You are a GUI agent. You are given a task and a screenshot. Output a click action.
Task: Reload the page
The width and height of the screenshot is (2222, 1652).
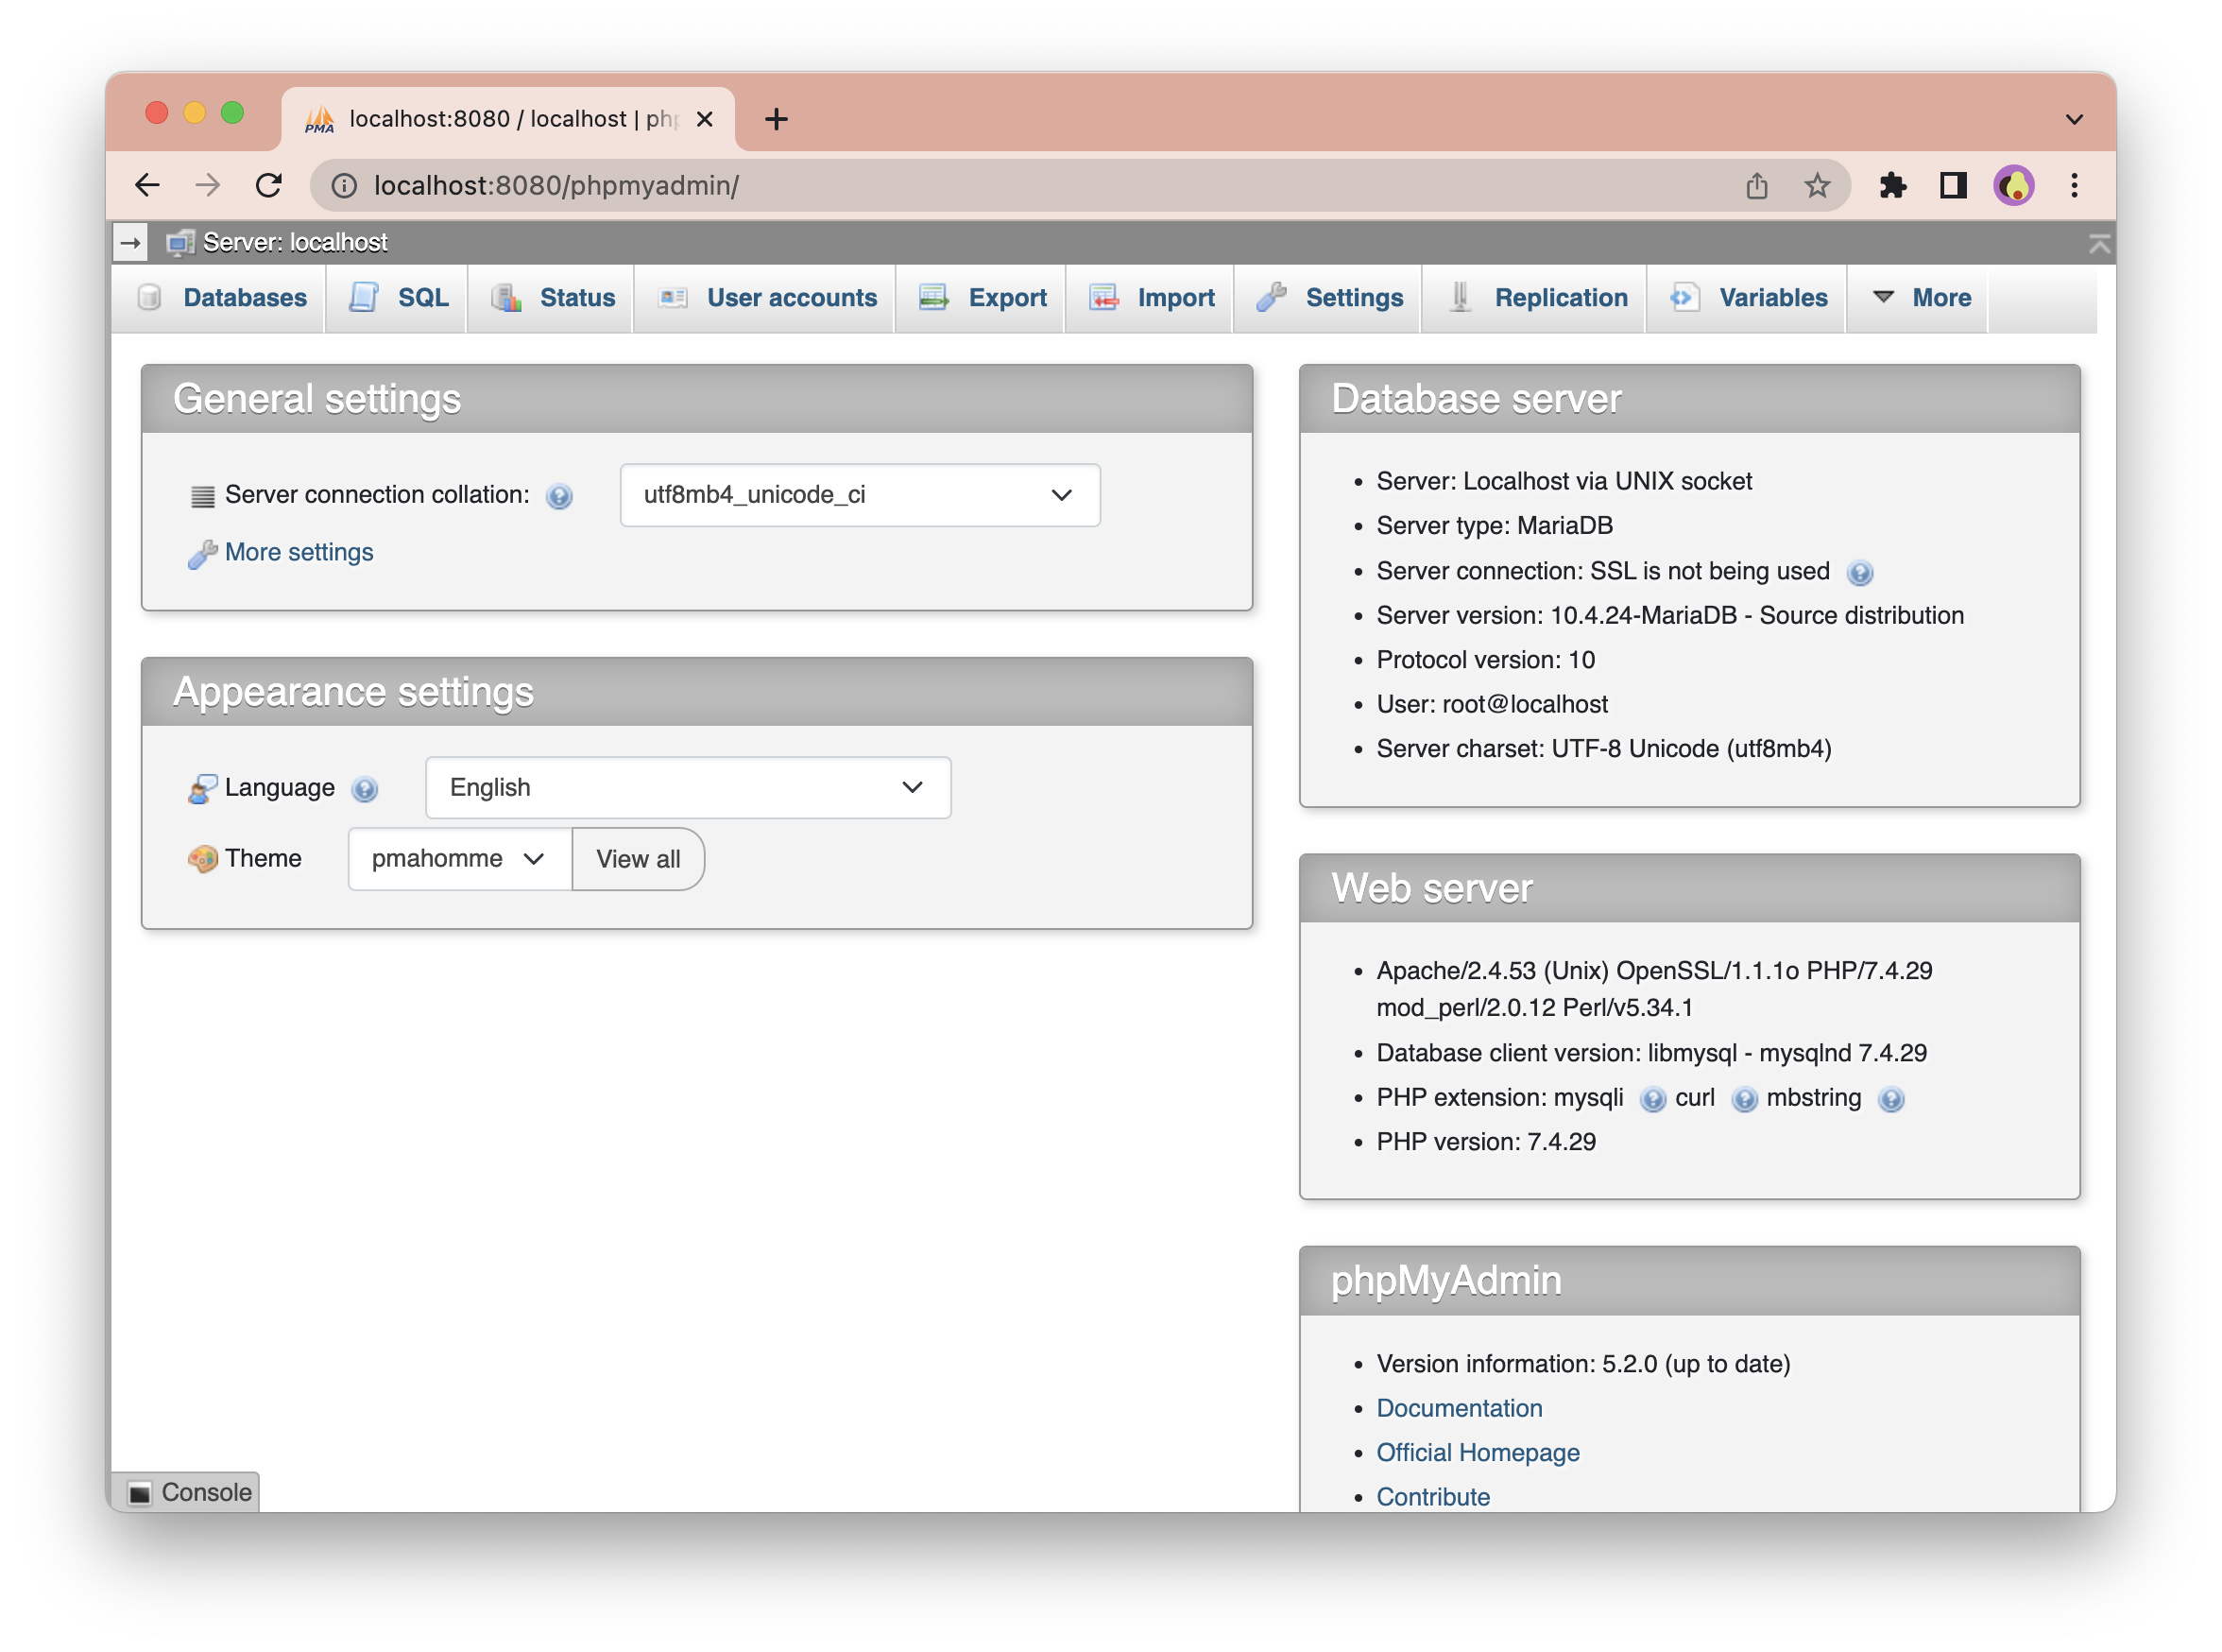[269, 186]
